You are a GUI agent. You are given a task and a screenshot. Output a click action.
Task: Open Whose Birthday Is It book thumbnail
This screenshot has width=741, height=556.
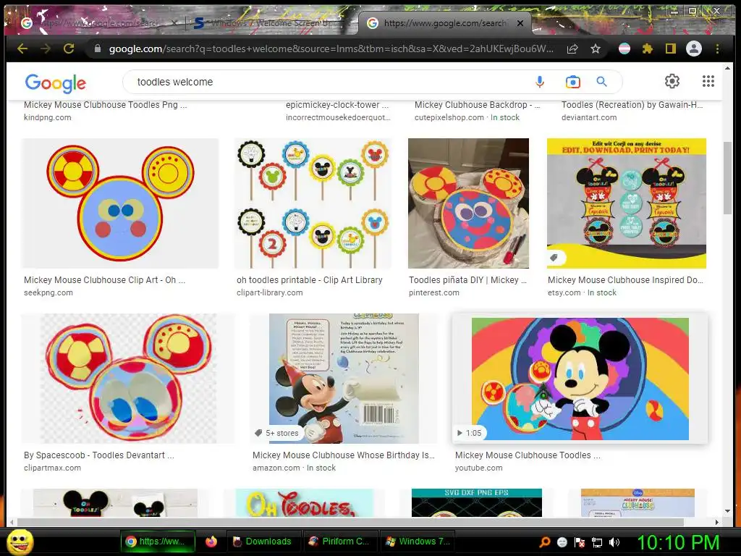[x=344, y=378]
